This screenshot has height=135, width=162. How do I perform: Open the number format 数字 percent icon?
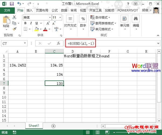pyautogui.click(x=83, y=19)
